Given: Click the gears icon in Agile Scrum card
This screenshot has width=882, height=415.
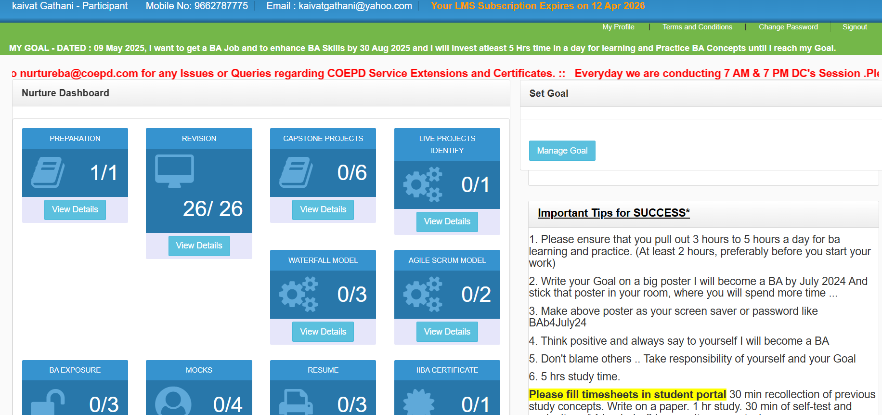Looking at the screenshot, I should (x=422, y=294).
